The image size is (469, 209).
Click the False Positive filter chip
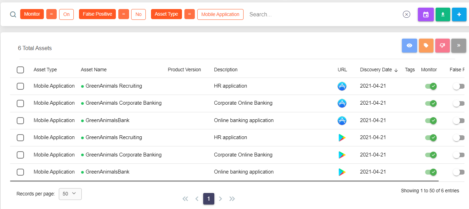click(x=97, y=14)
